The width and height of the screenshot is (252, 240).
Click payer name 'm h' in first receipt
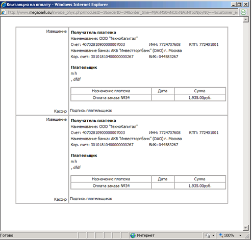coord(74,73)
